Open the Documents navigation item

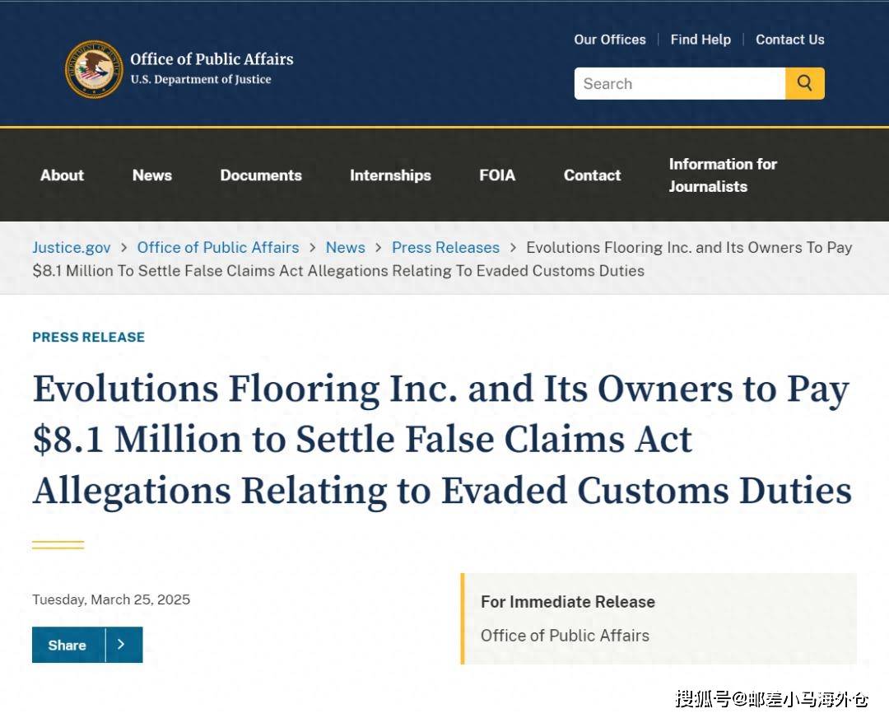pyautogui.click(x=261, y=175)
